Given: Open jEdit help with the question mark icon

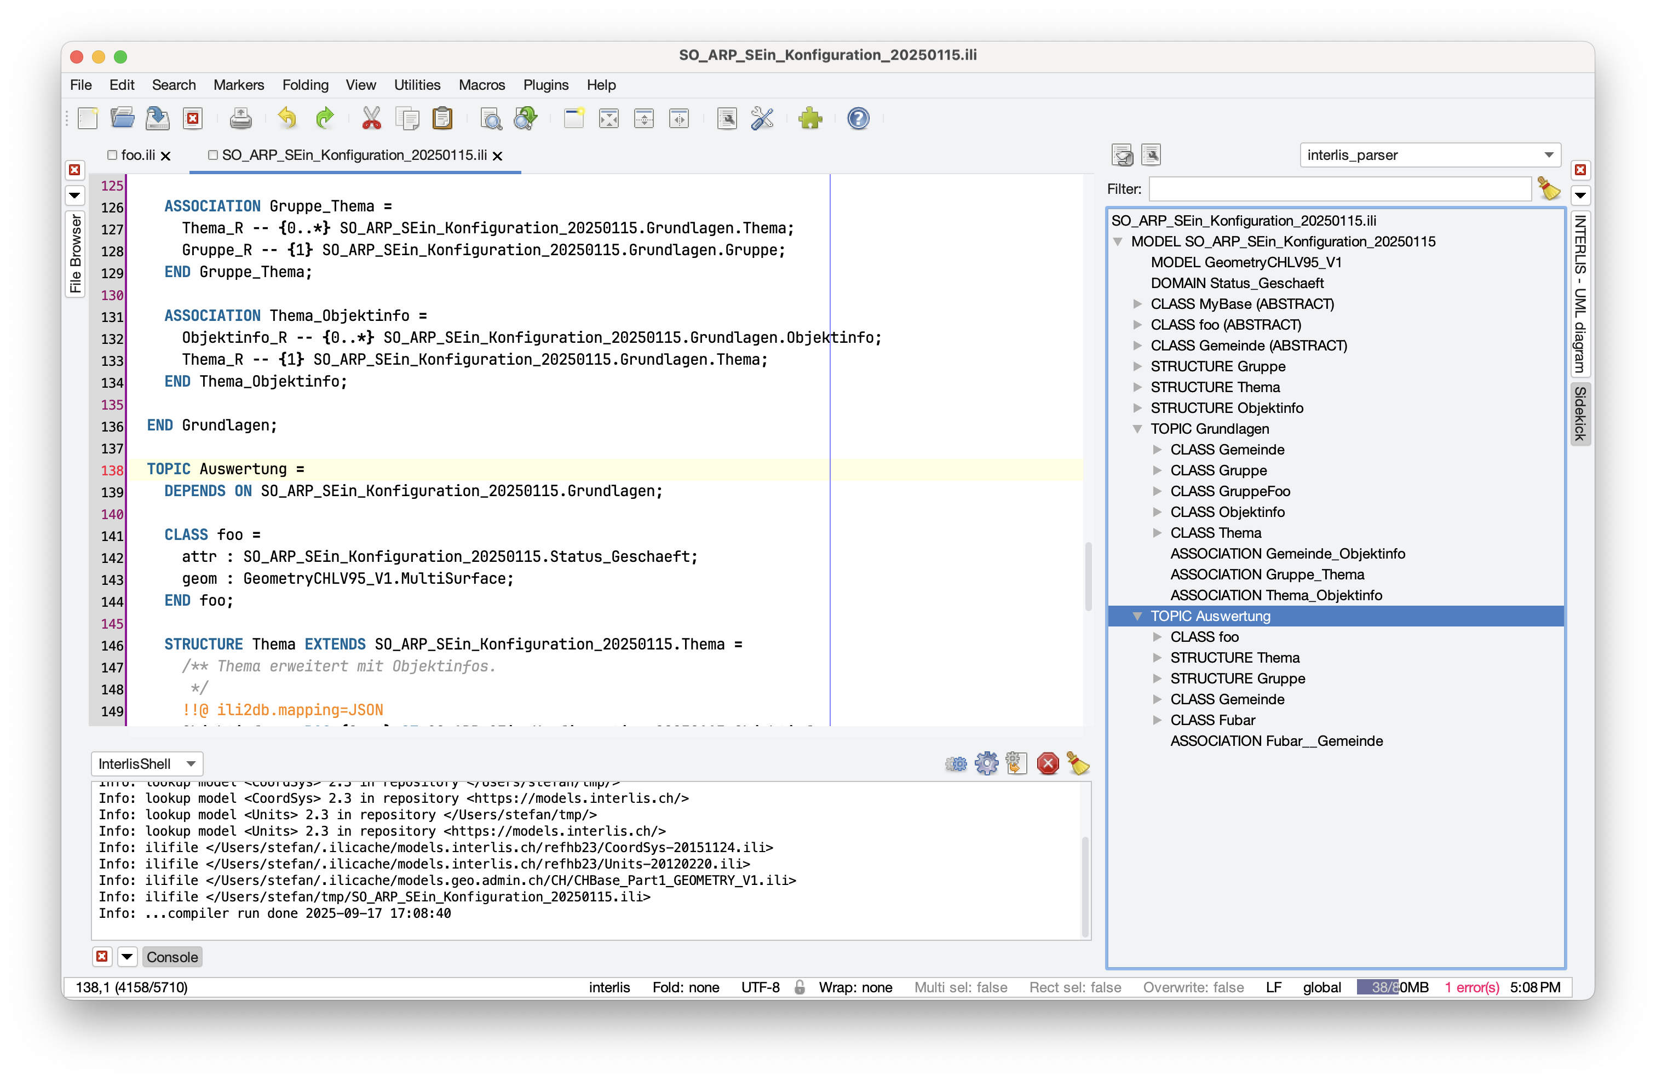Looking at the screenshot, I should point(859,118).
